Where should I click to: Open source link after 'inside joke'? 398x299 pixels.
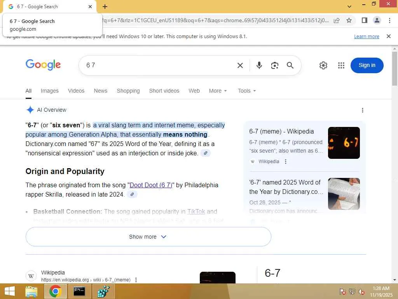tap(206, 153)
